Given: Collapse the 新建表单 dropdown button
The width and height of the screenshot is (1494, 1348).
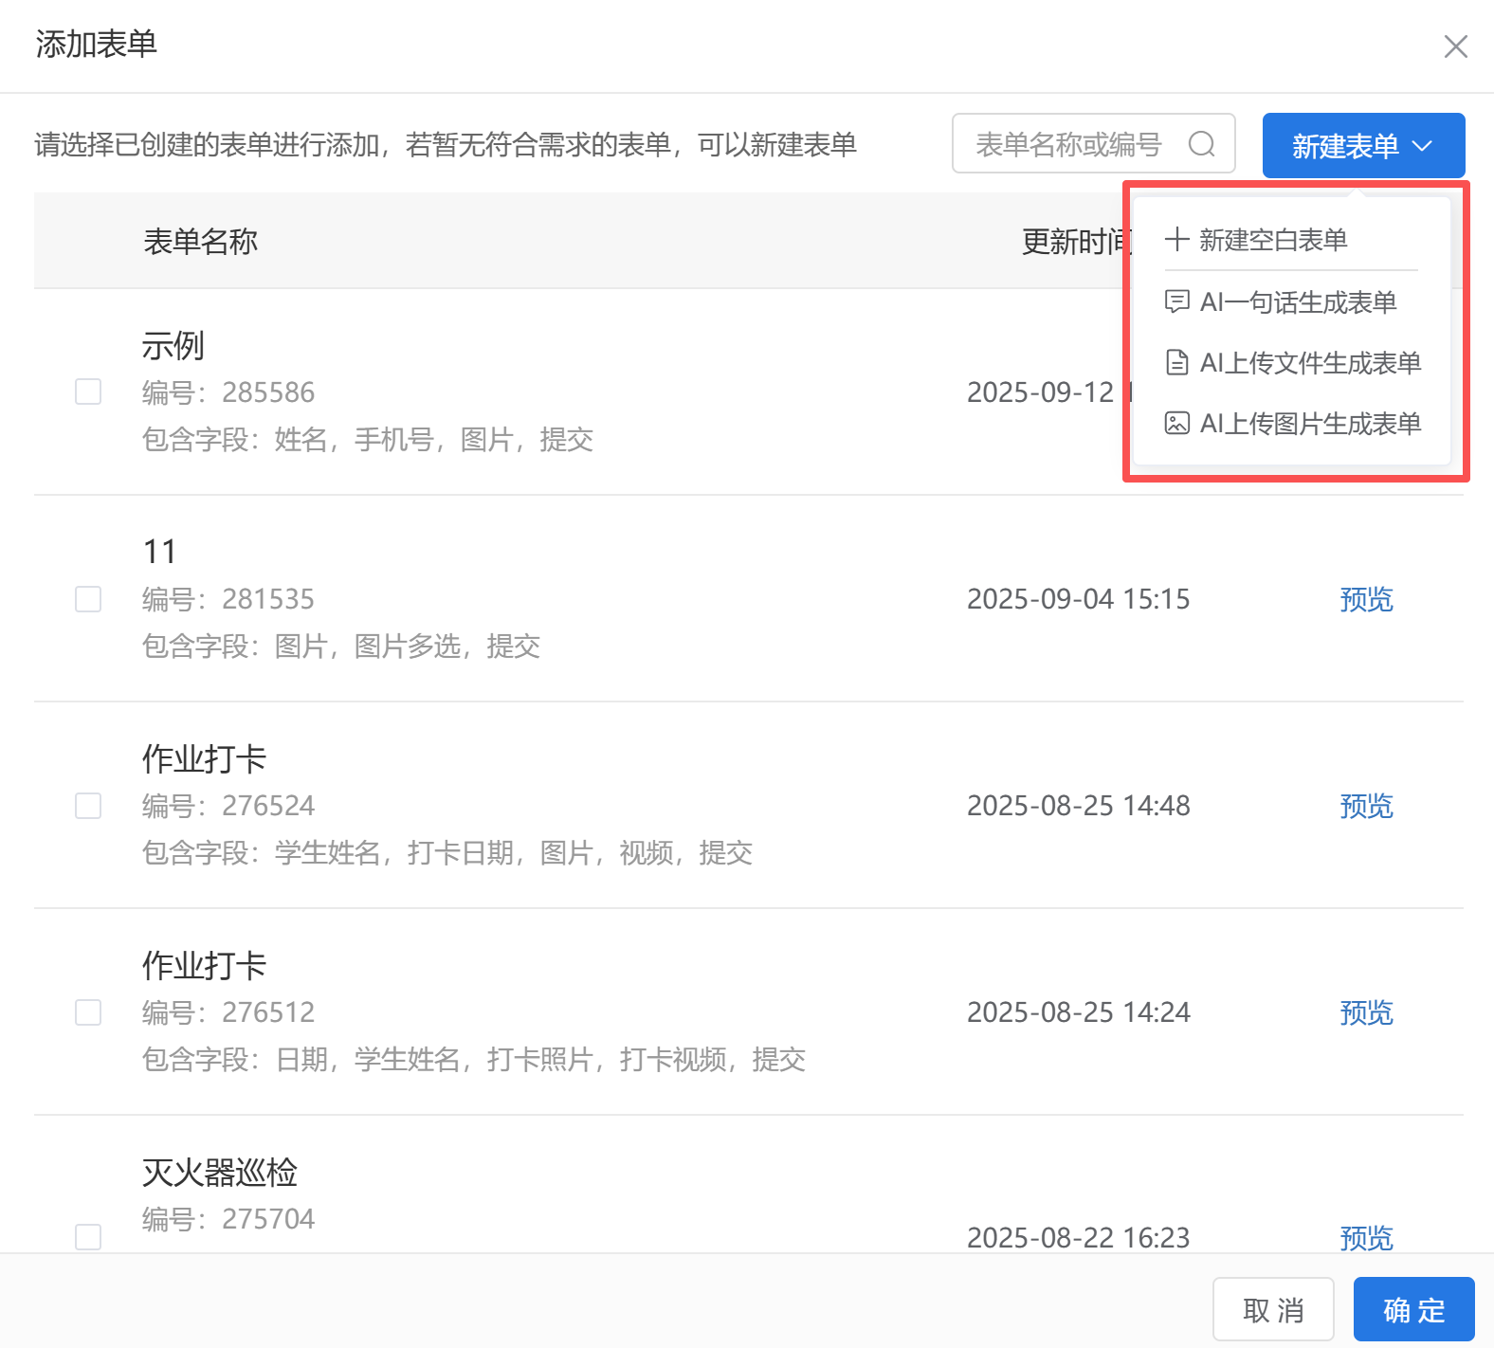Looking at the screenshot, I should click(1362, 146).
